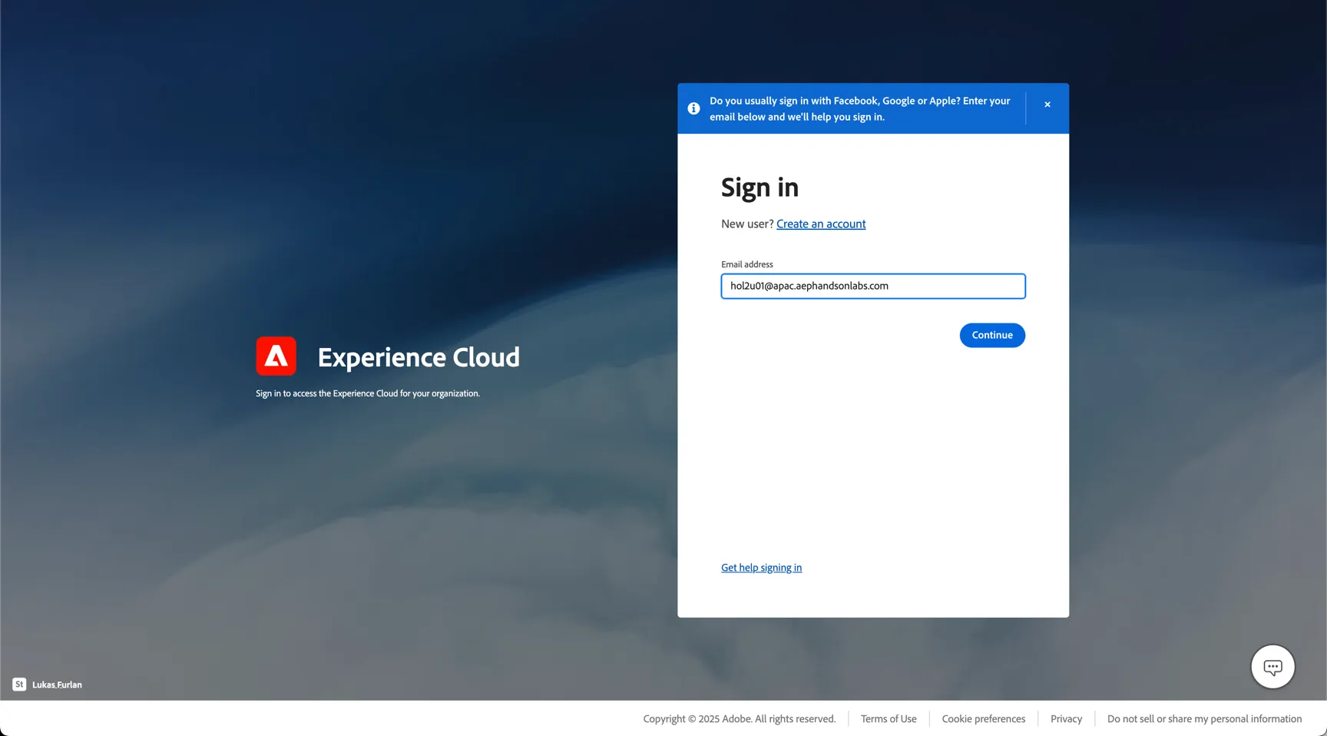Click the Lukas Furlan credit text
Viewport: 1327px width, 736px height.
click(x=57, y=685)
